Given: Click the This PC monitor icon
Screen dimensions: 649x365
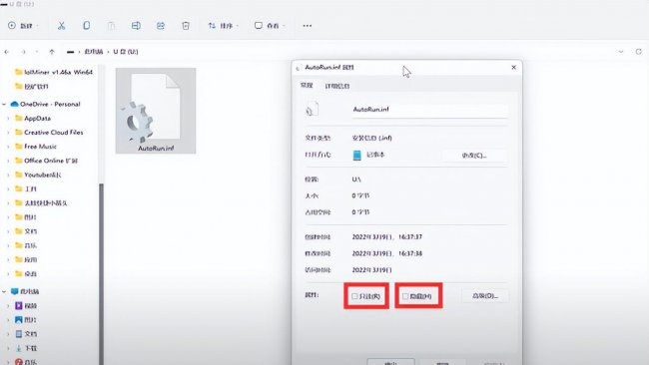Looking at the screenshot, I should (x=15, y=291).
